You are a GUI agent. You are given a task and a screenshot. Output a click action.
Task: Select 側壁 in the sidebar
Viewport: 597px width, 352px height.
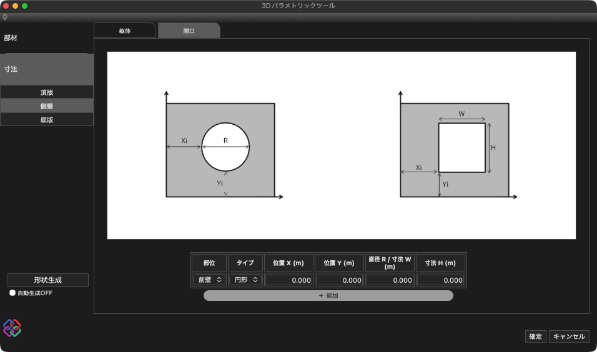click(x=47, y=106)
